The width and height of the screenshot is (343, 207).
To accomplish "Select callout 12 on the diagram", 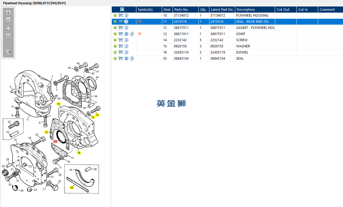I will 46,132.
